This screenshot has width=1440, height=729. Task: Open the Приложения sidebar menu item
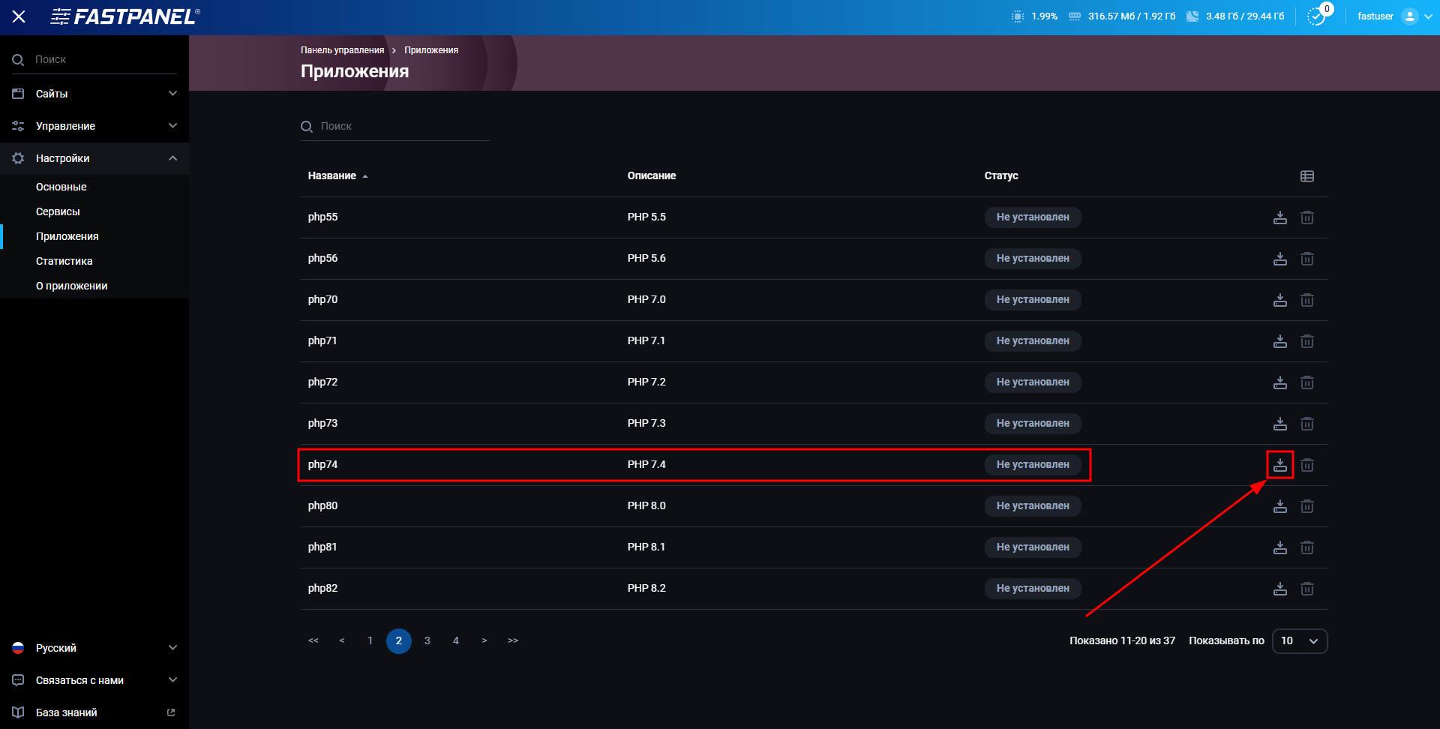(67, 236)
